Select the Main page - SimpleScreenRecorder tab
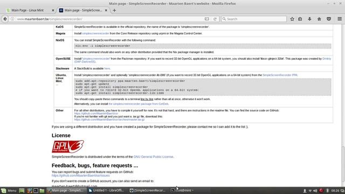345x194 pixels. tap(83, 10)
